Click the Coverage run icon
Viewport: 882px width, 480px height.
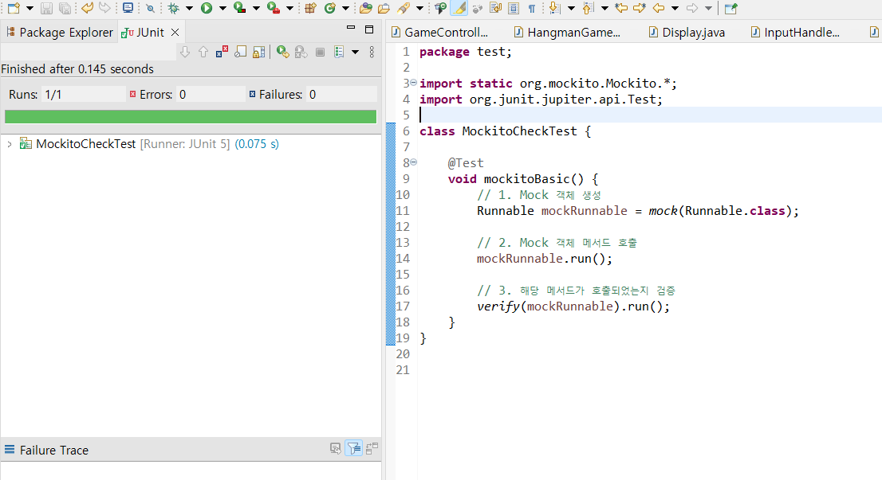[x=239, y=8]
